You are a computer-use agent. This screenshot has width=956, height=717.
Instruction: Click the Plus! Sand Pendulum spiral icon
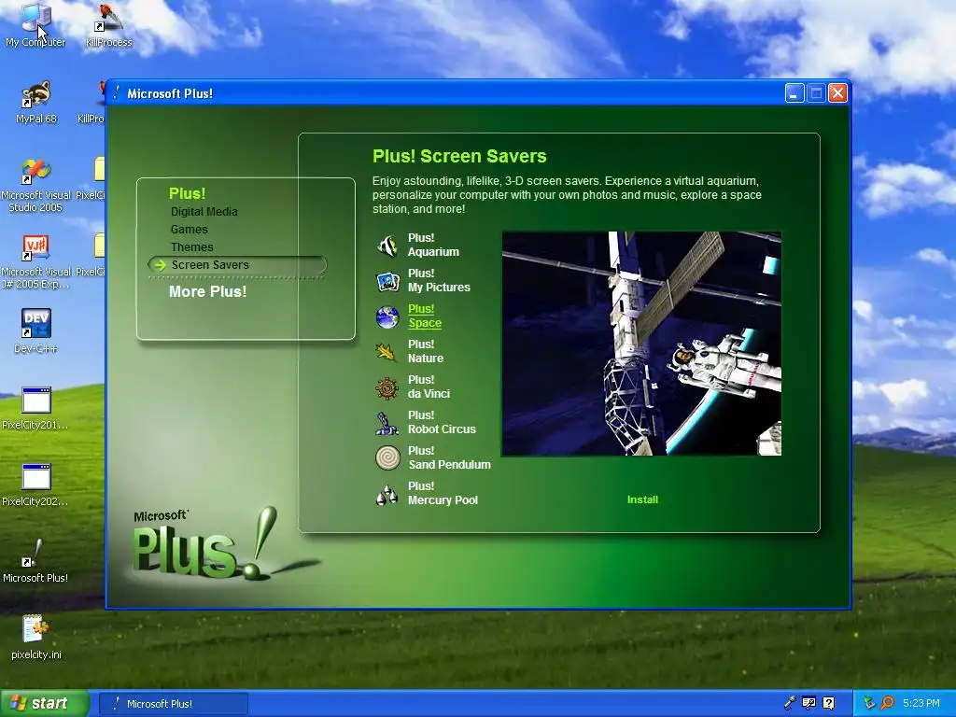tap(387, 457)
